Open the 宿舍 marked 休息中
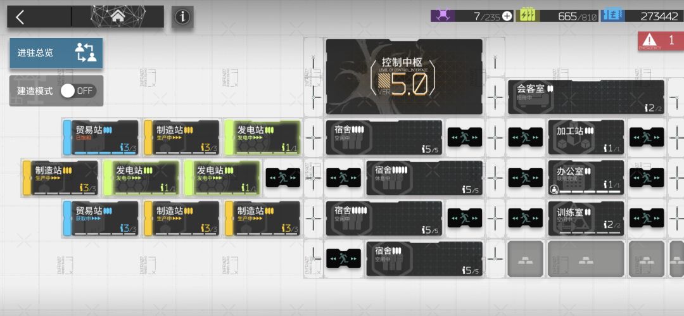Screen dimensions: 684x316 (x=424, y=178)
